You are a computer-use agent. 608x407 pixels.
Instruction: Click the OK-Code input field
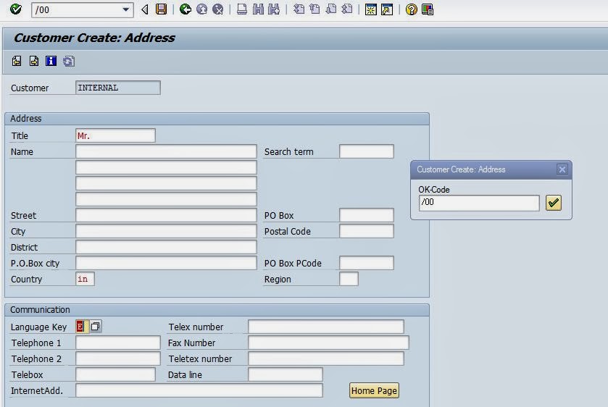pyautogui.click(x=478, y=204)
